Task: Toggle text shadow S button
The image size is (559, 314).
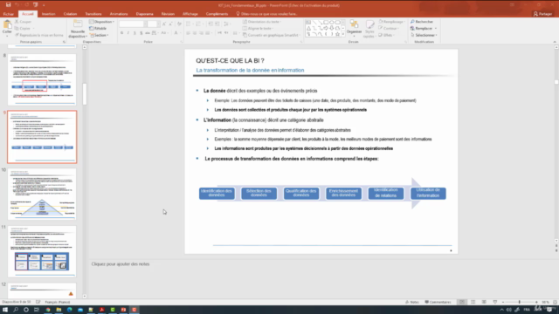Action: (141, 33)
